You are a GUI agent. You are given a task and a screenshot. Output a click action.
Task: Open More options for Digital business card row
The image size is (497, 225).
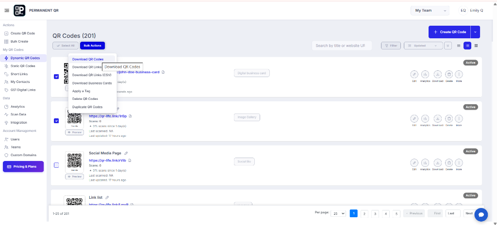(459, 74)
